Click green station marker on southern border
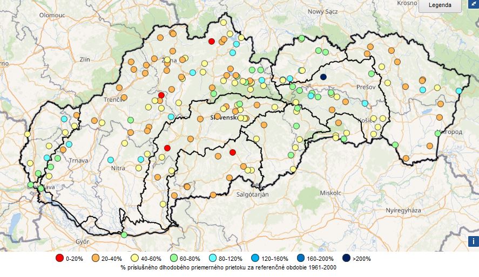This screenshot has height=277, width=479. tap(124, 234)
